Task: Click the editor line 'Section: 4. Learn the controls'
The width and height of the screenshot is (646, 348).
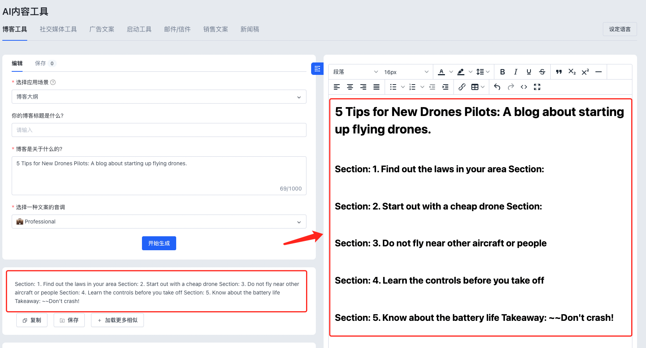Action: pyautogui.click(x=439, y=280)
